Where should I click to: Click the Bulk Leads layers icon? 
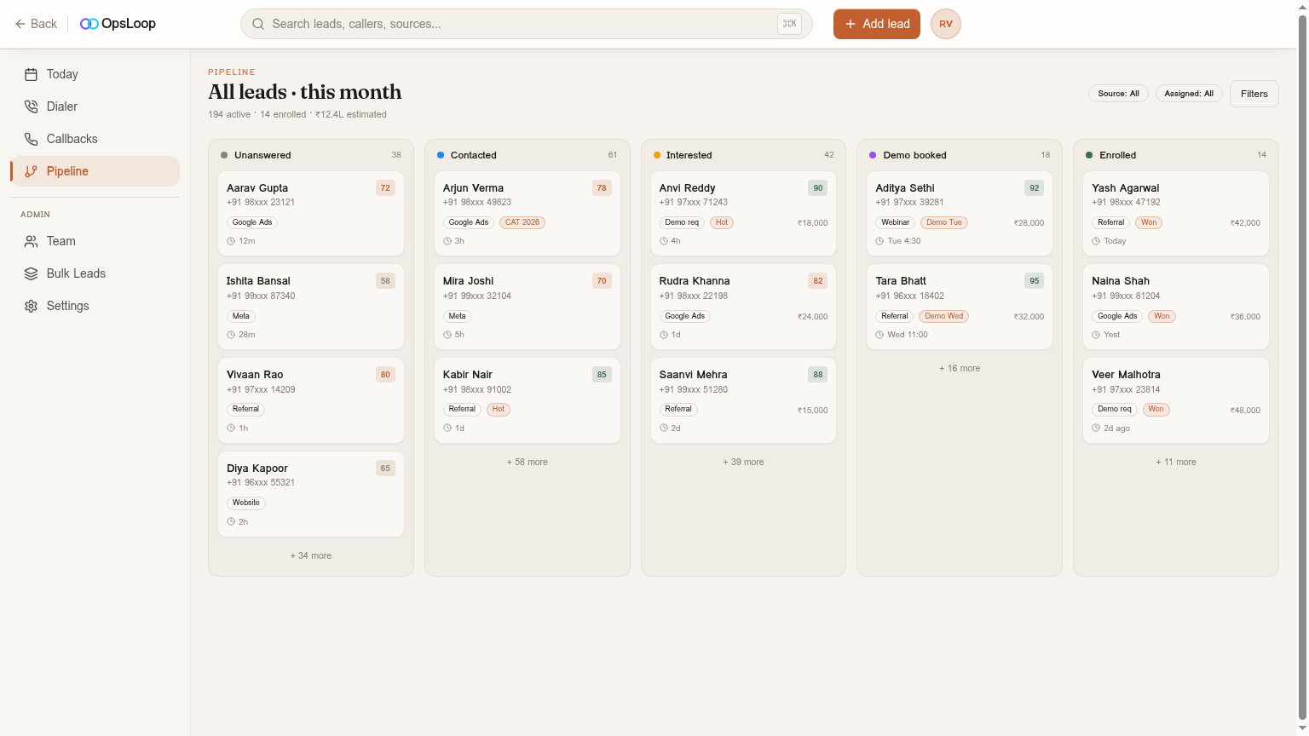(31, 273)
